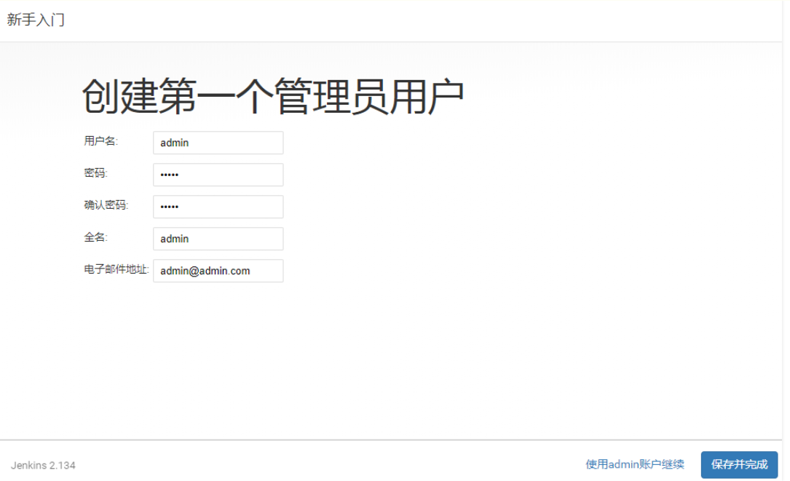Click the 电子邮件地址 email field
790x481 pixels.
pos(218,271)
